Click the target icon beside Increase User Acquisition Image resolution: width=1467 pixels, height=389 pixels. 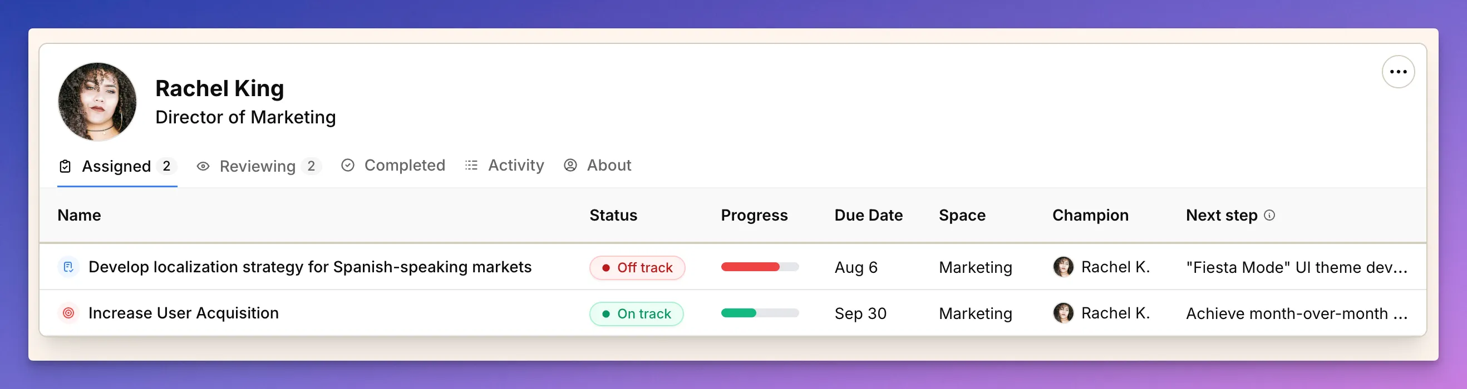point(68,313)
